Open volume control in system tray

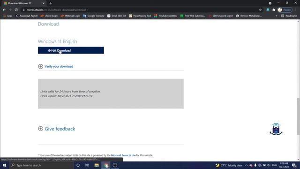pos(269,165)
